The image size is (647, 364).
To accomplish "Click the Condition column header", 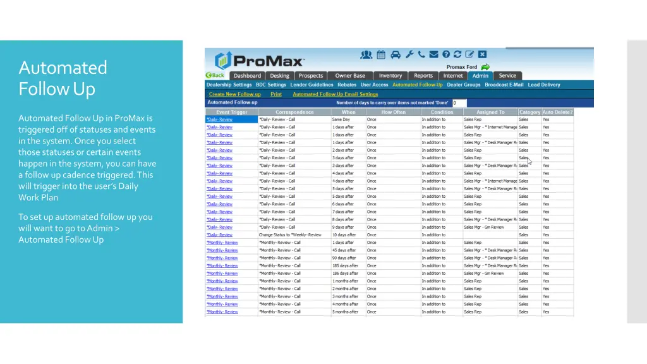I will [x=442, y=112].
